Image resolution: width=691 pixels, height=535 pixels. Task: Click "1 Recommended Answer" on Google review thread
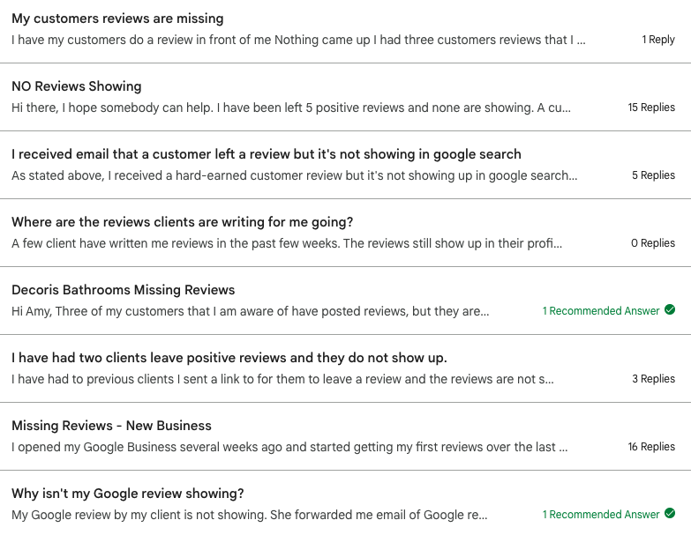pos(601,515)
